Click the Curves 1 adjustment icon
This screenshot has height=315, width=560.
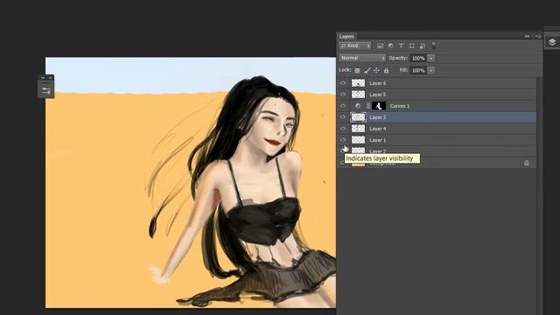(x=358, y=106)
